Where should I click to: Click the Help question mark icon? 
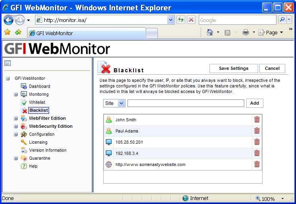pyautogui.click(x=24, y=166)
